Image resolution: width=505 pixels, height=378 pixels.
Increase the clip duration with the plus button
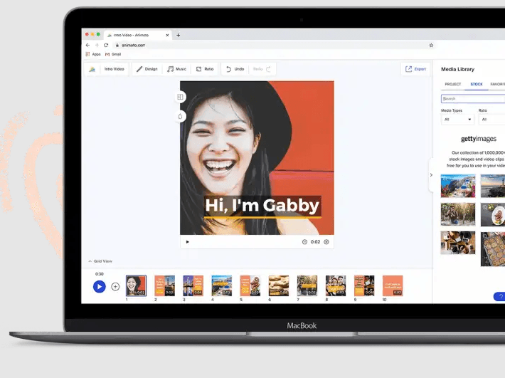tap(326, 242)
